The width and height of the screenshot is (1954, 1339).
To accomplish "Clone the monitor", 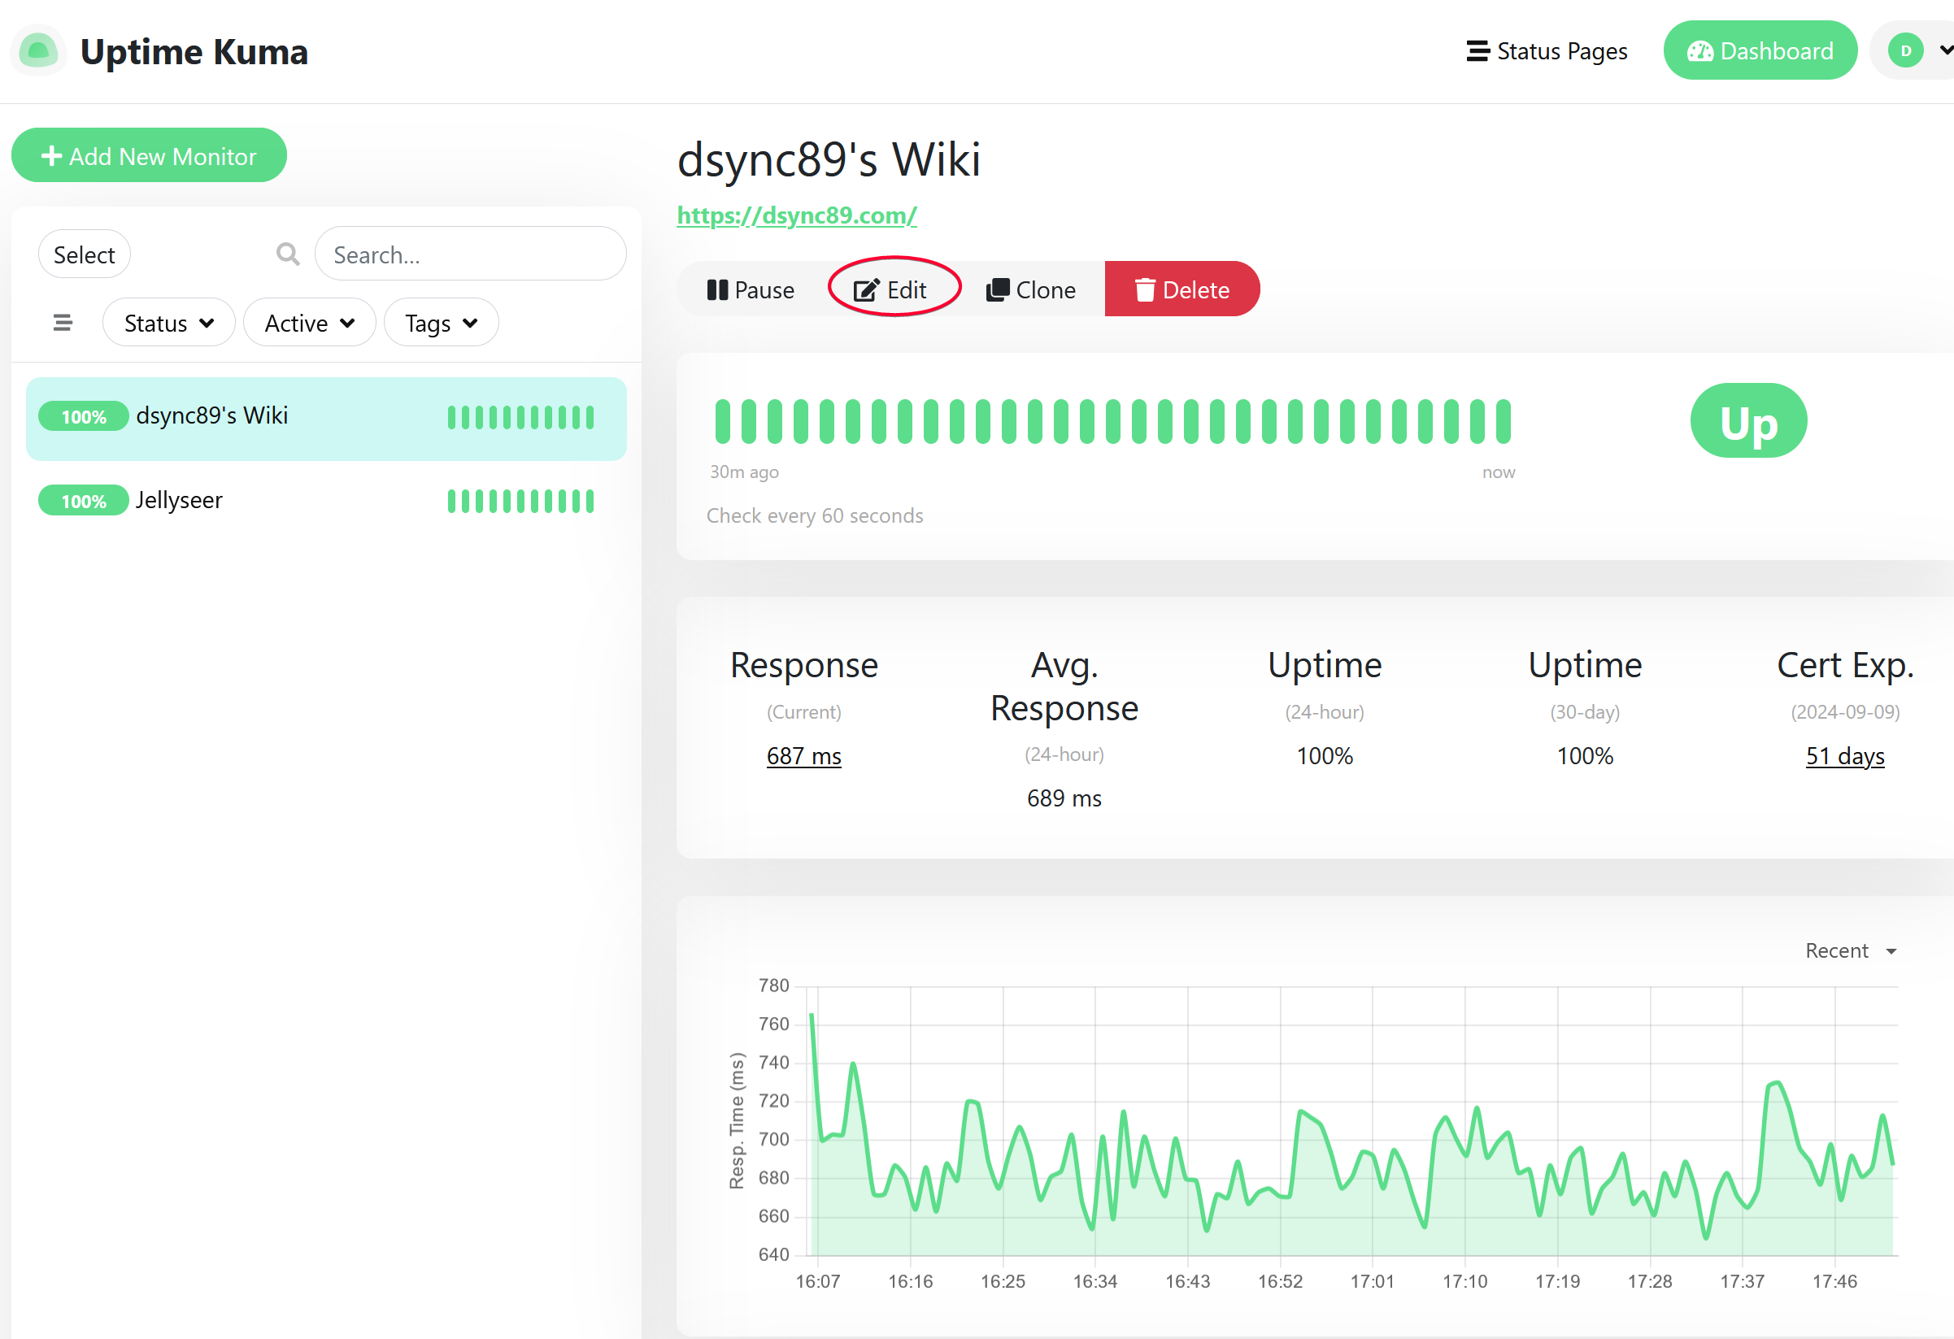I will point(1031,290).
